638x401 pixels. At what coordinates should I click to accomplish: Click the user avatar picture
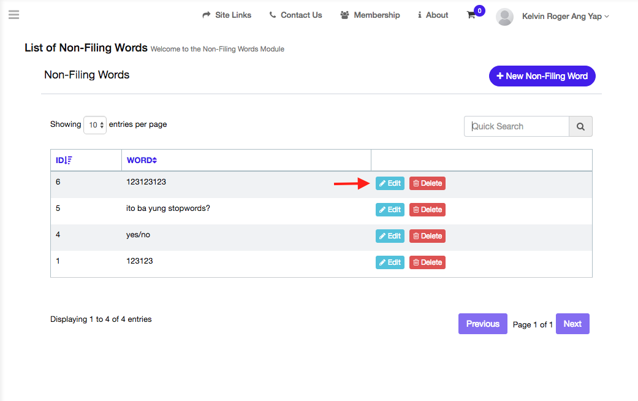[x=504, y=17]
